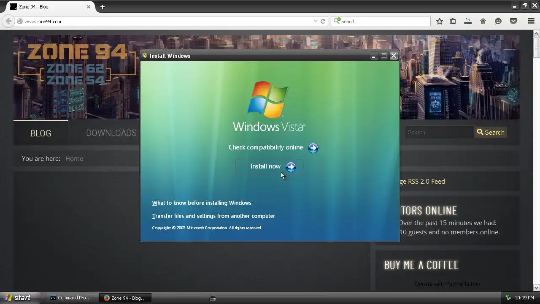Click the system tray network icon

pyautogui.click(x=508, y=298)
